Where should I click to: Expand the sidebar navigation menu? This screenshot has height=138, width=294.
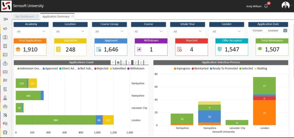click(x=5, y=19)
